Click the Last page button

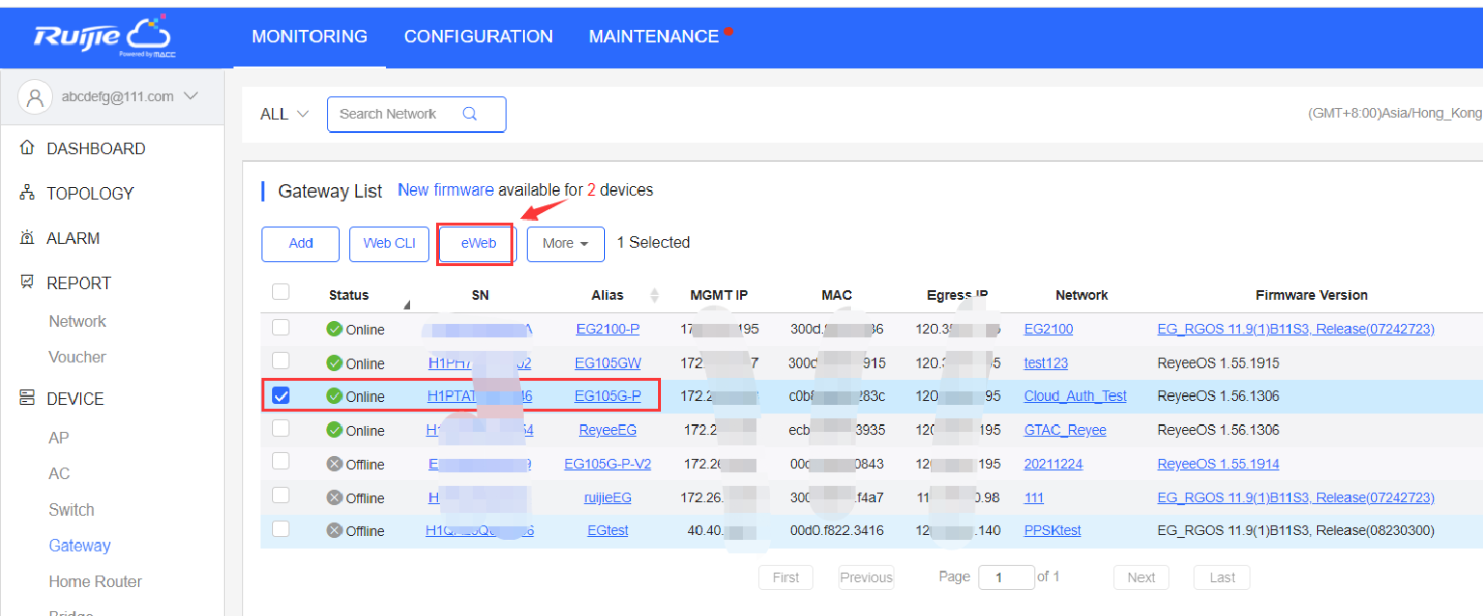coord(1222,577)
